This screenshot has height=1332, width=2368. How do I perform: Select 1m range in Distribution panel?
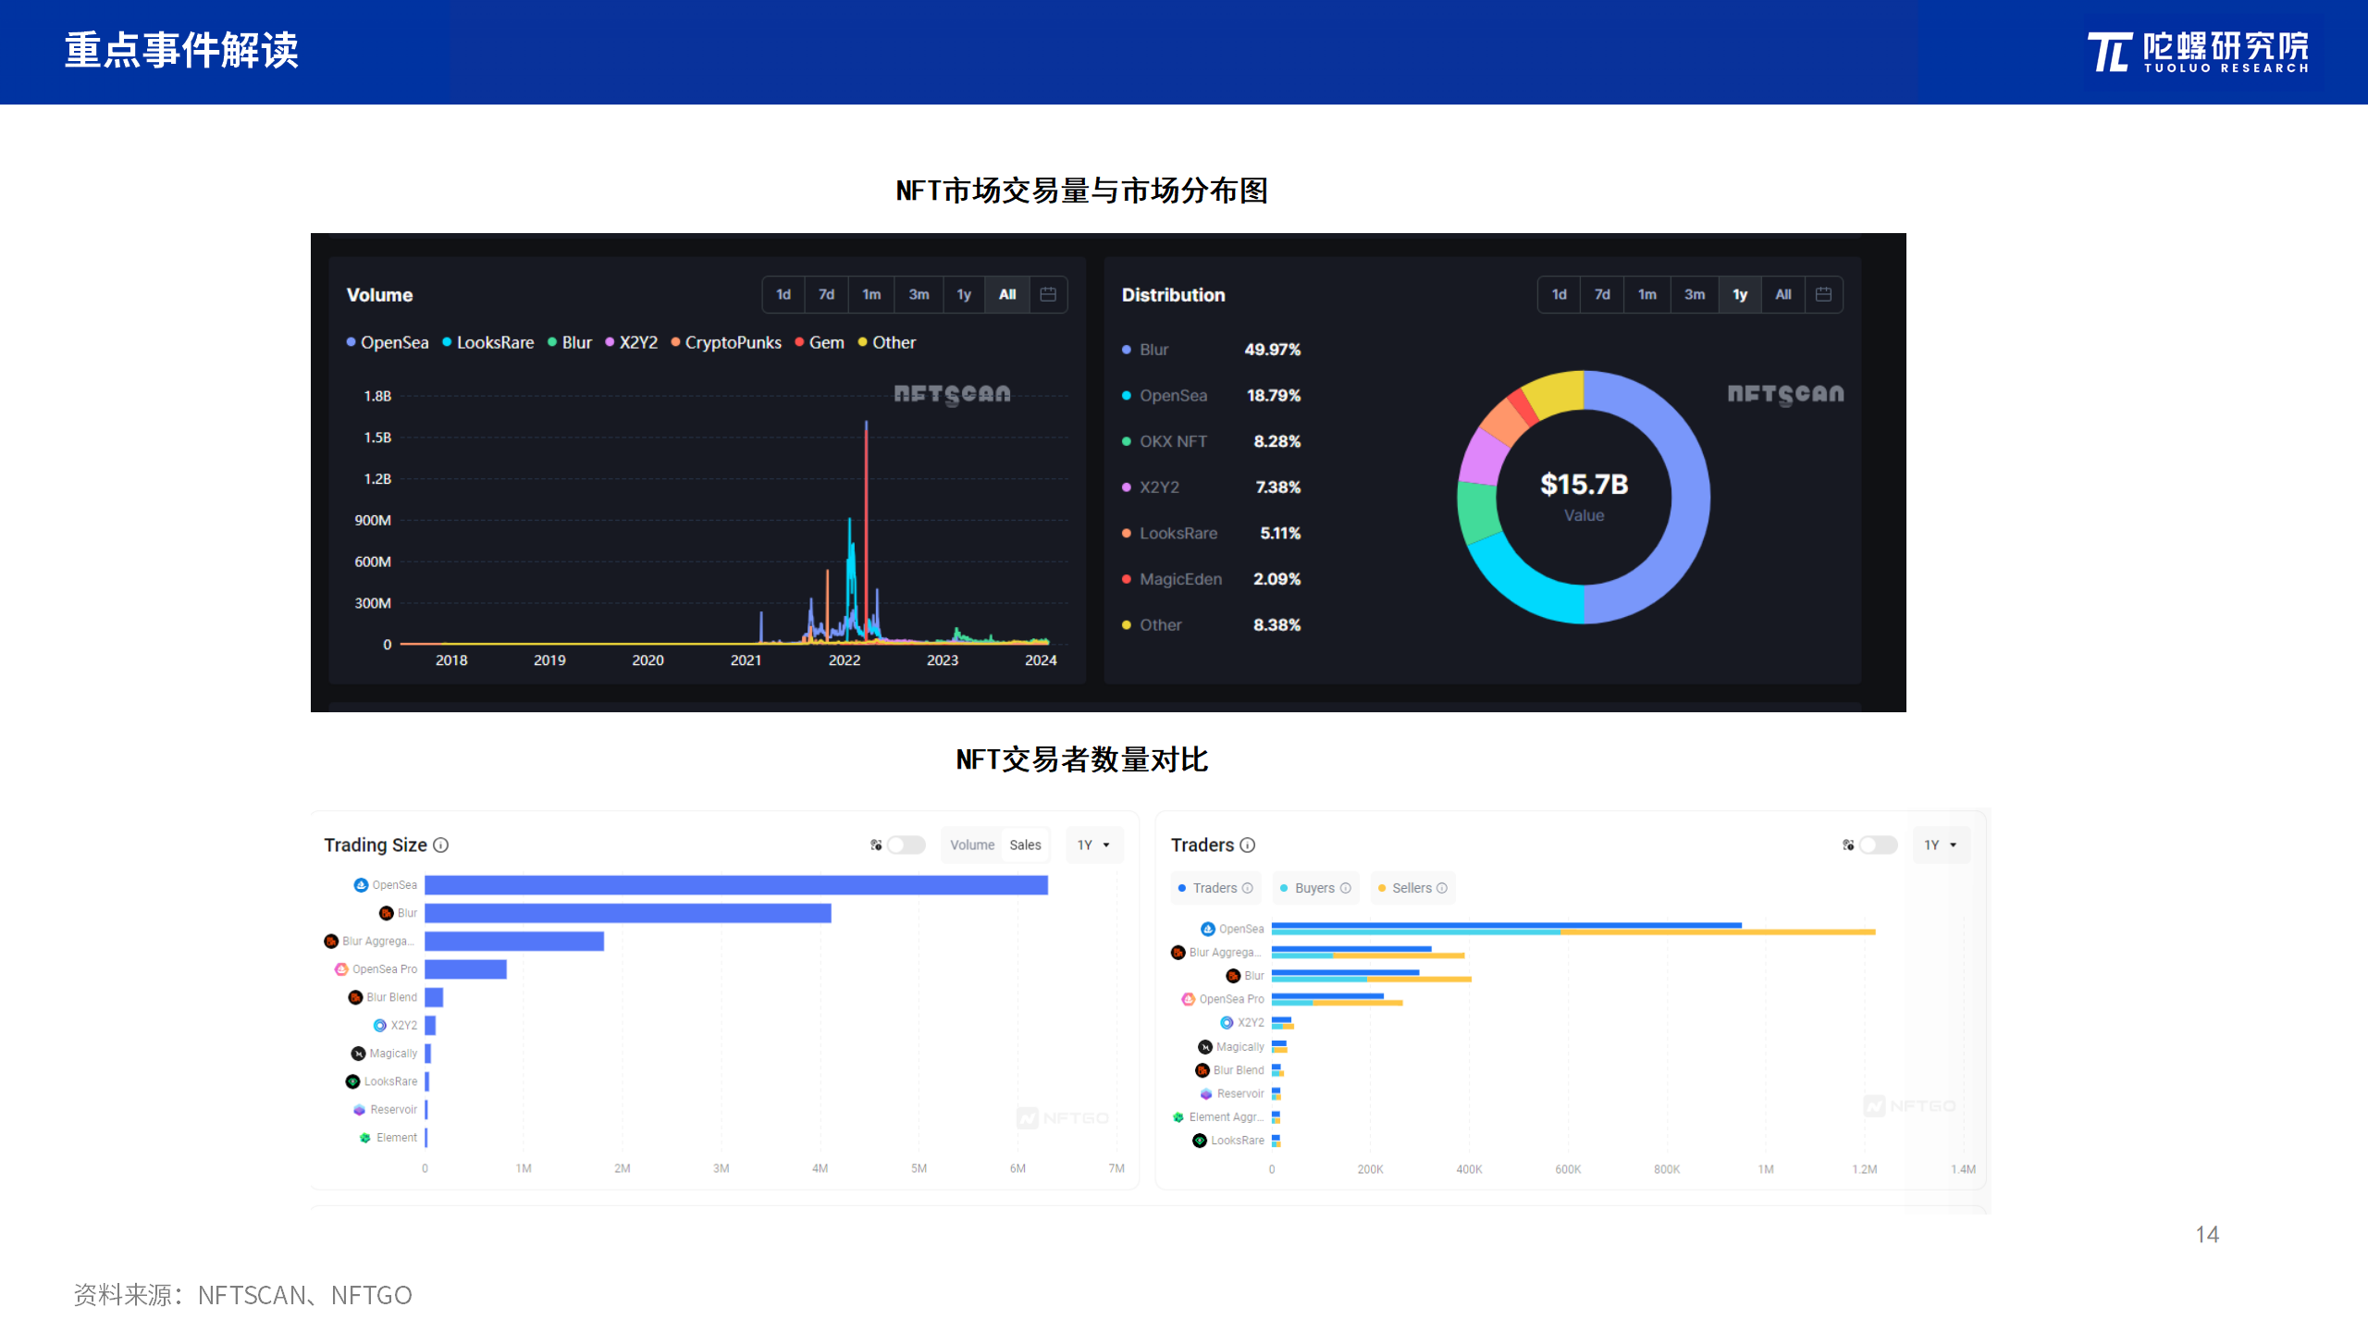1647,294
